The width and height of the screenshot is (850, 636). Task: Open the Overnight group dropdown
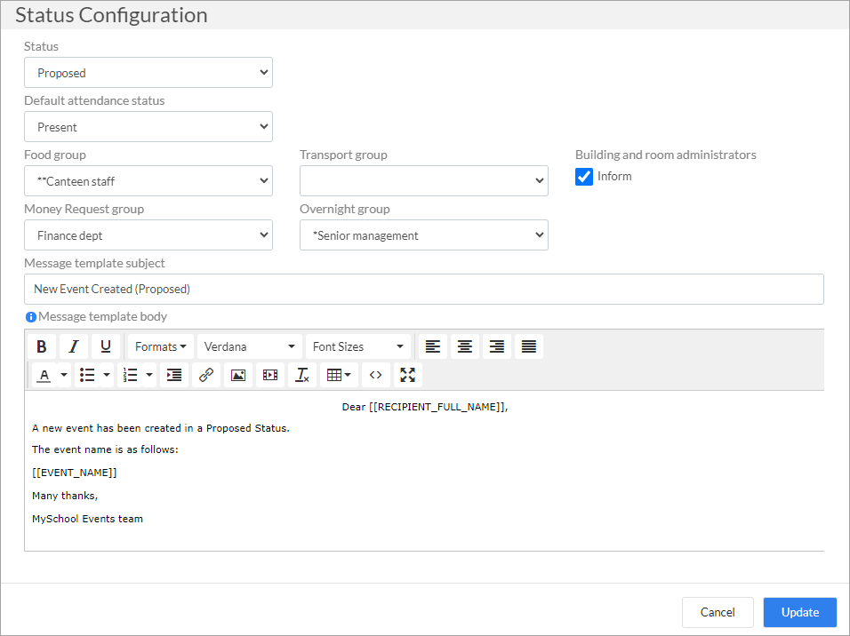coord(424,235)
